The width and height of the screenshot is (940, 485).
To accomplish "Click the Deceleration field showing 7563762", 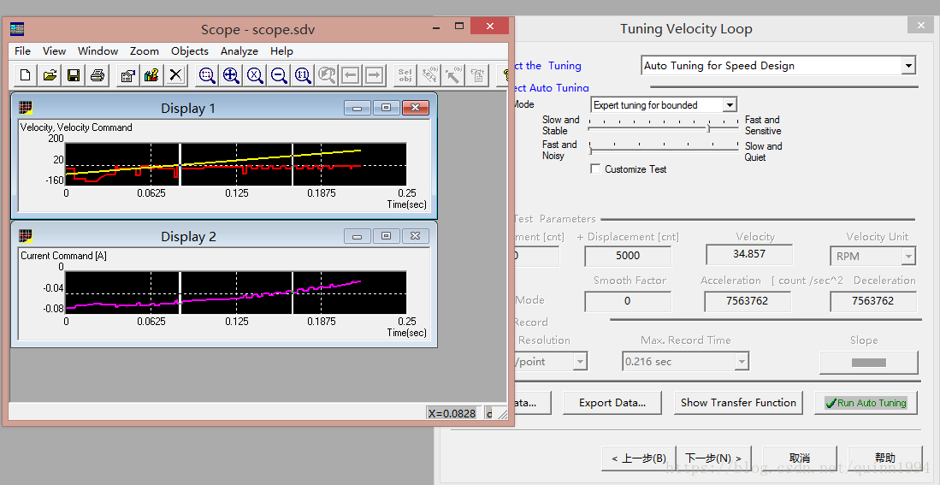I will point(872,301).
